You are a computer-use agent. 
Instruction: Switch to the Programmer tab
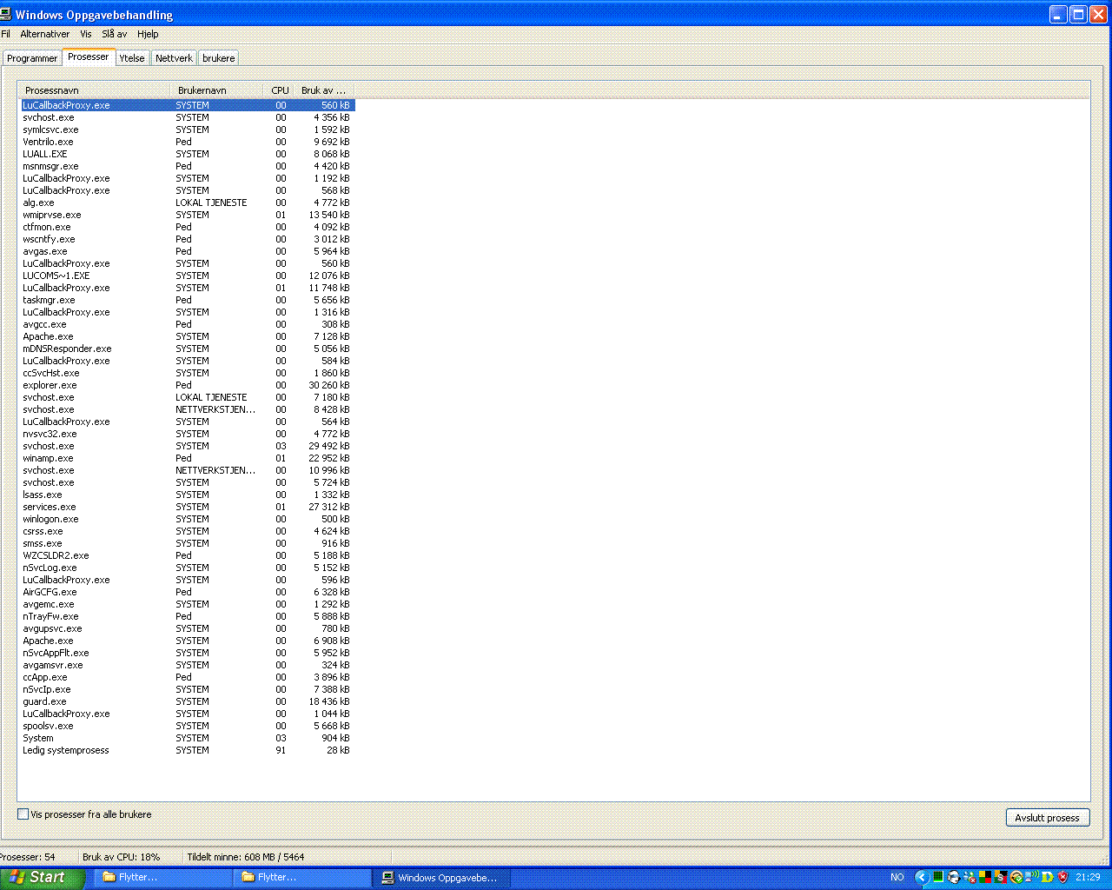coord(32,58)
